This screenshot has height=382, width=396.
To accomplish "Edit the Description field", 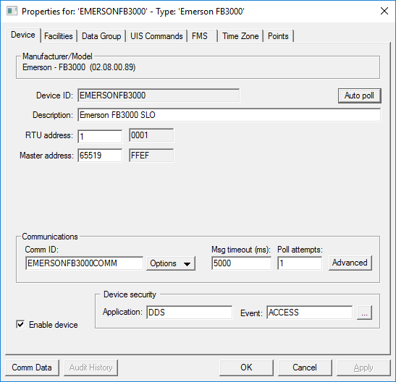I will point(229,115).
